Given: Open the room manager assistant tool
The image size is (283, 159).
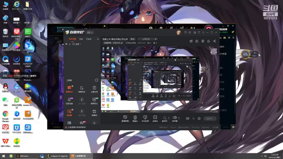Looking at the screenshot, I should pos(82,89).
